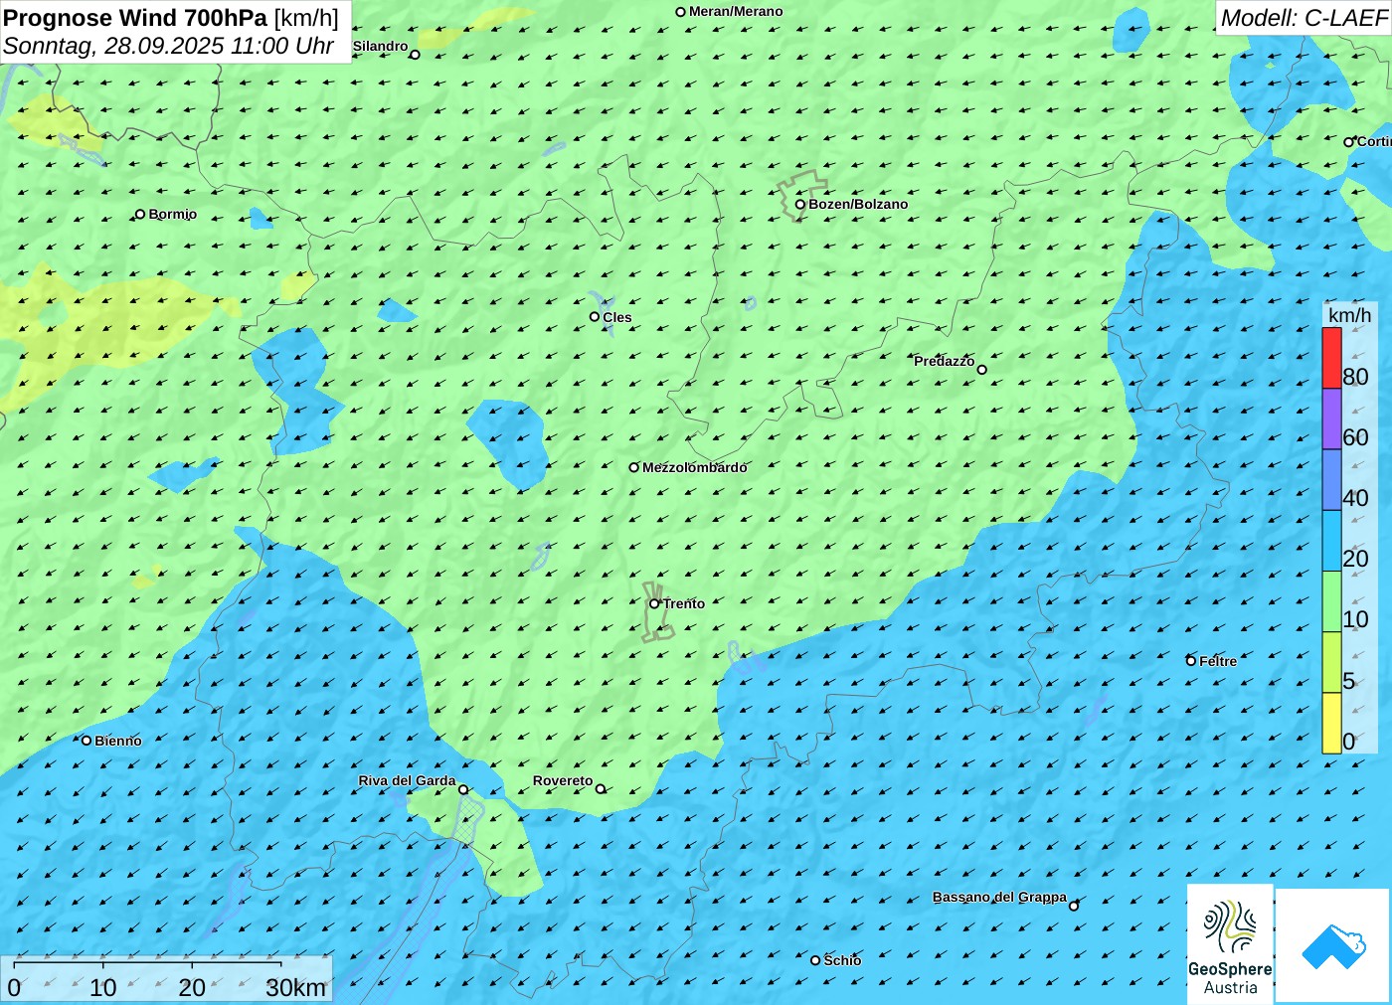The width and height of the screenshot is (1392, 1005).
Task: Click the Cortina marker at the right edge
Action: pyautogui.click(x=1348, y=142)
